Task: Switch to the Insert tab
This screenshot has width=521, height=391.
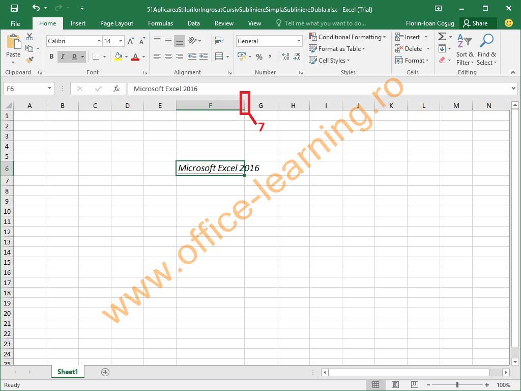Action: [x=78, y=23]
